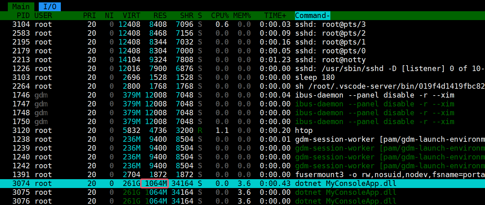Click the Command column header
Screen dimensions: 485x205
312,16
